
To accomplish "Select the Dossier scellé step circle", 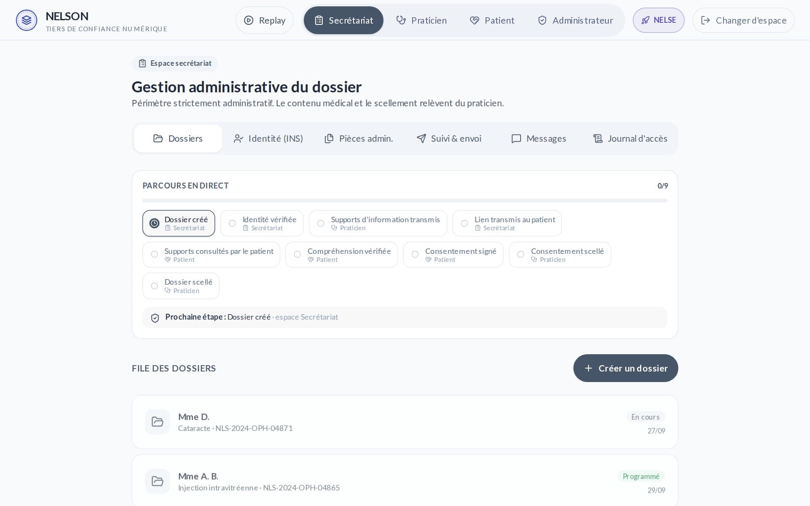I will [x=154, y=286].
